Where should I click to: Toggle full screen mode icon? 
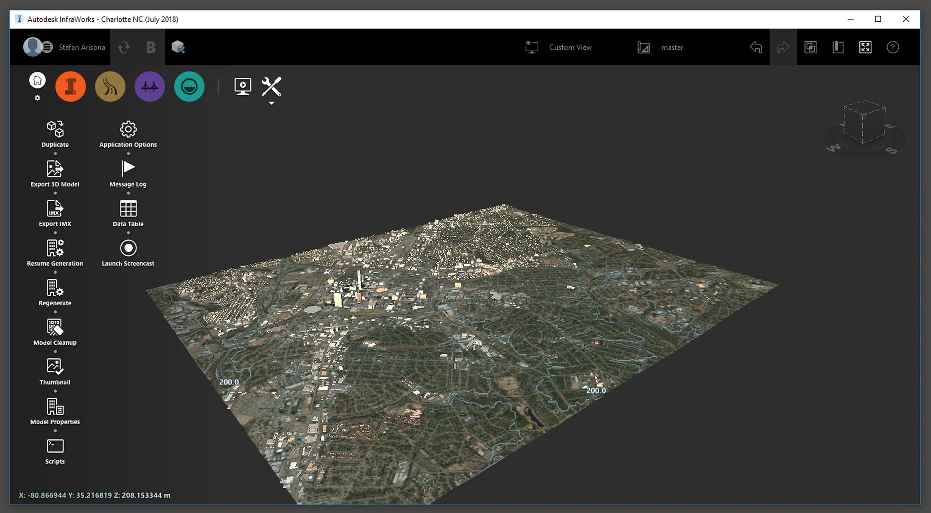point(865,47)
